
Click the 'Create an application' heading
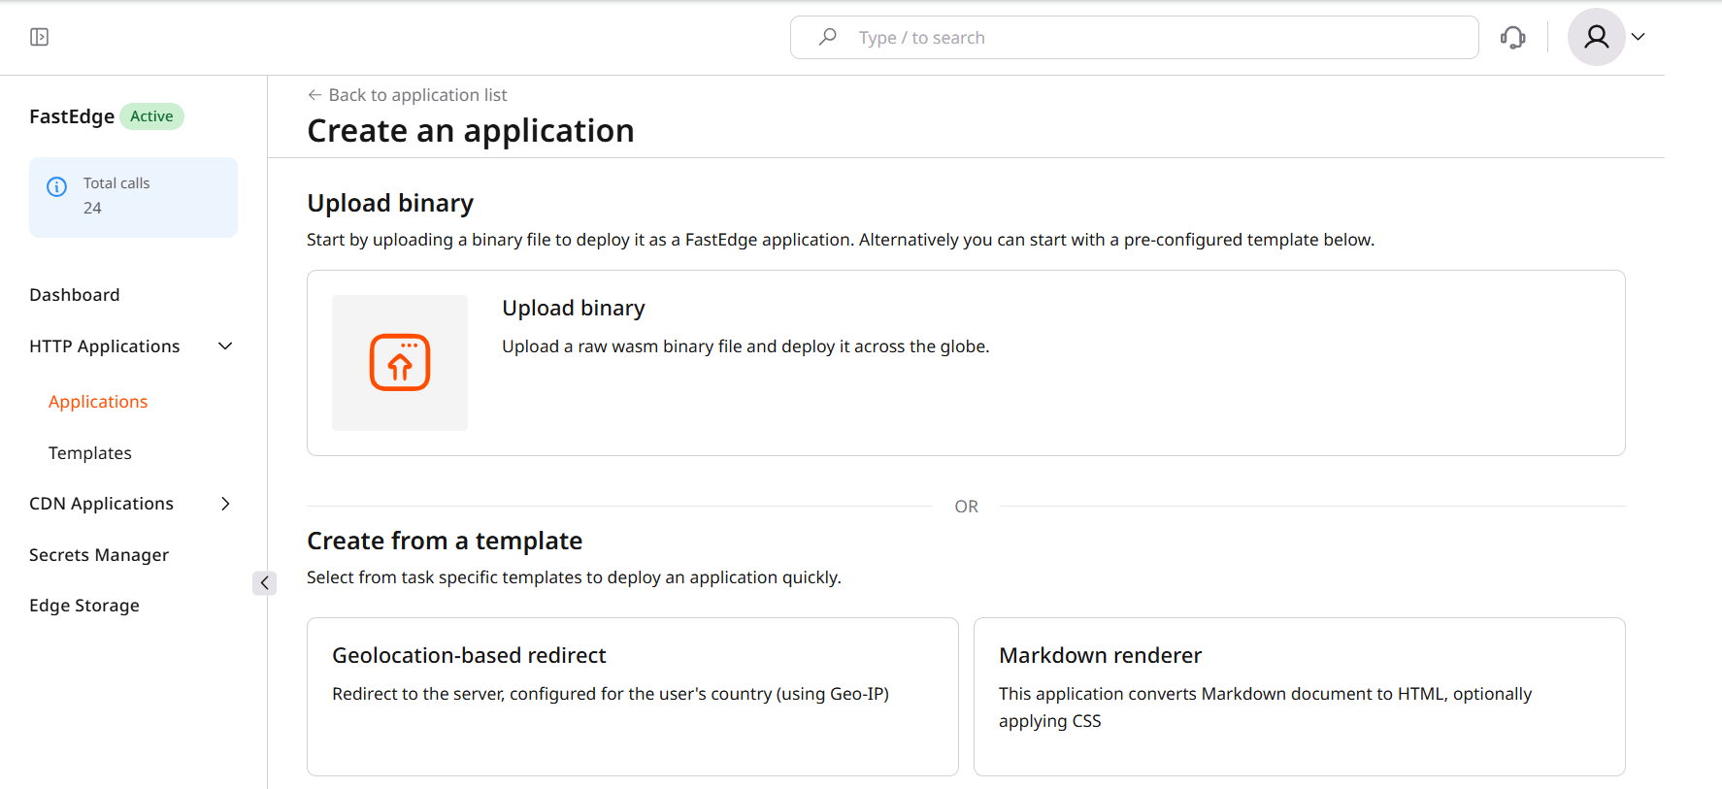471,131
